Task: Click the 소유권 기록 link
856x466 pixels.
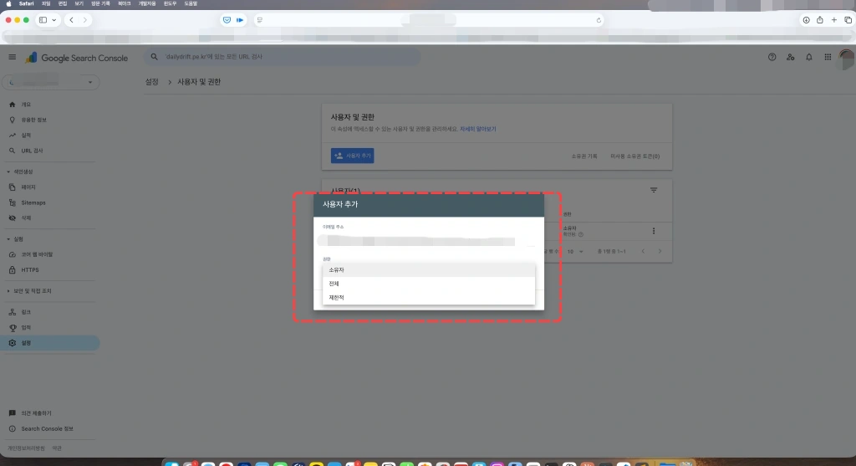Action: (583, 156)
